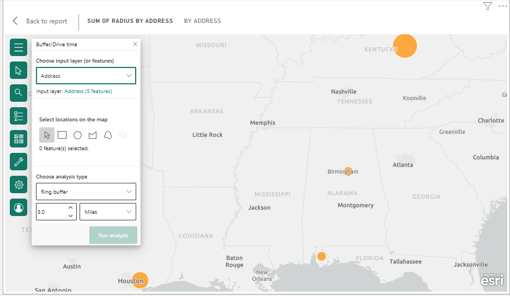Click the Address (5 features) link
The width and height of the screenshot is (510, 296).
pos(88,91)
